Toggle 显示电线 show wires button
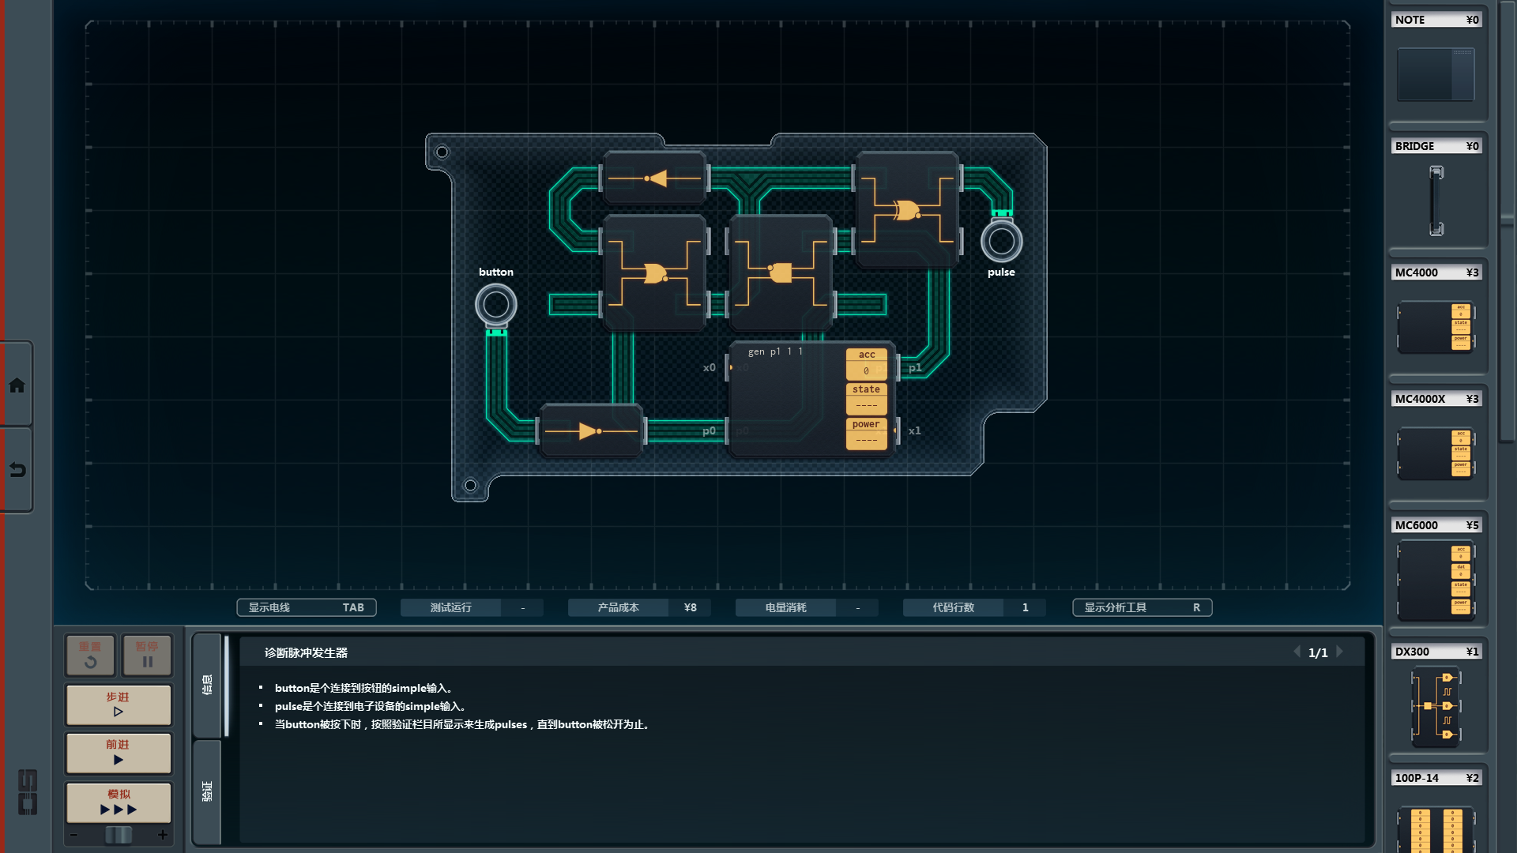 306,607
